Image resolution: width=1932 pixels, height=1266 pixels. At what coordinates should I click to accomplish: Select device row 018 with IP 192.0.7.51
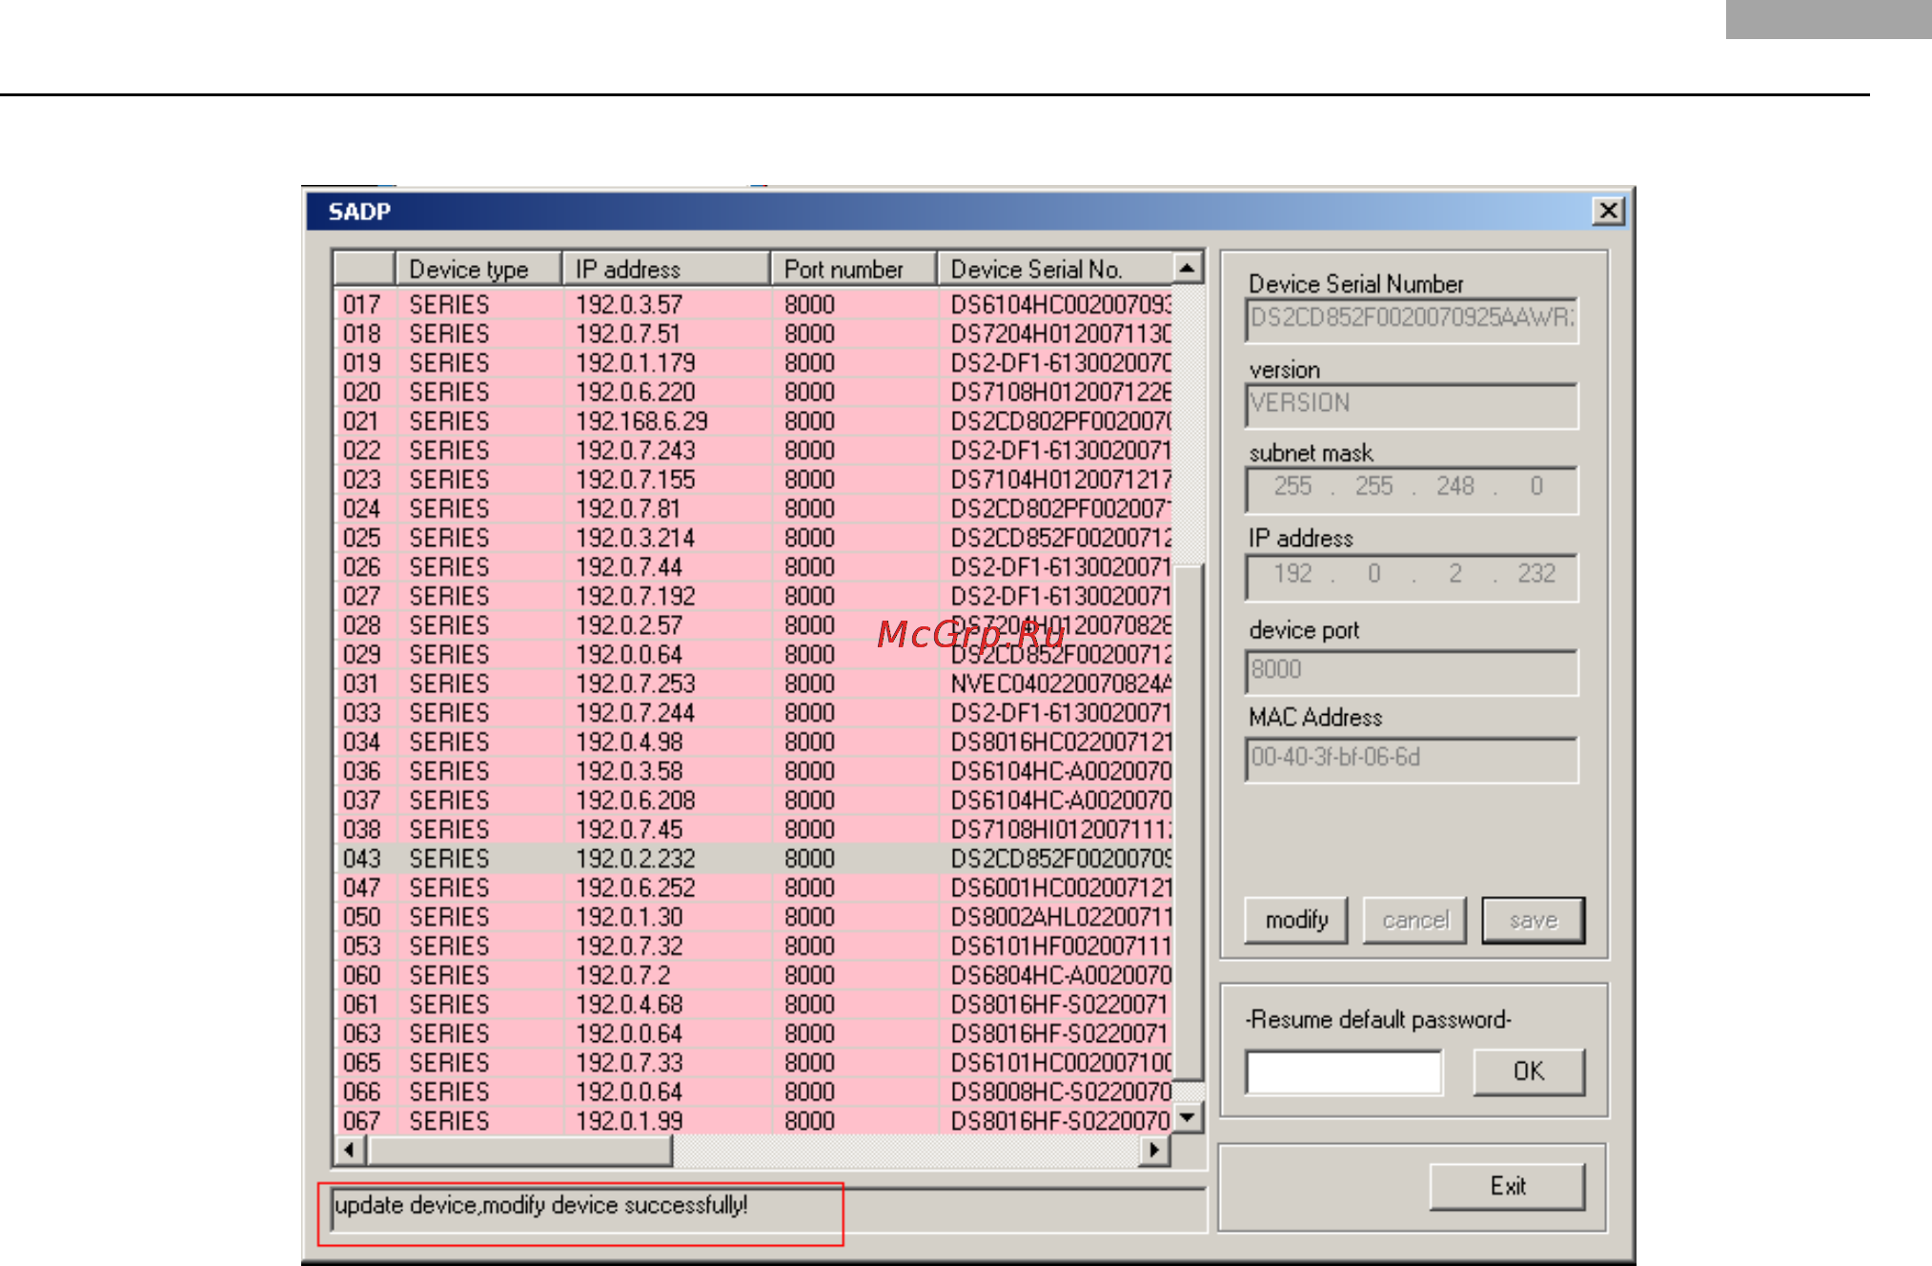point(753,334)
